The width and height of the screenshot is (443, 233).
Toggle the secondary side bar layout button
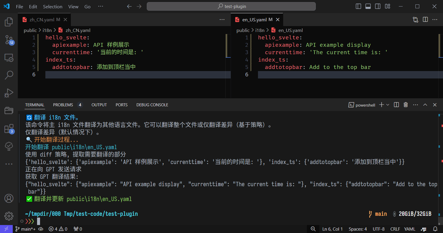point(377,6)
